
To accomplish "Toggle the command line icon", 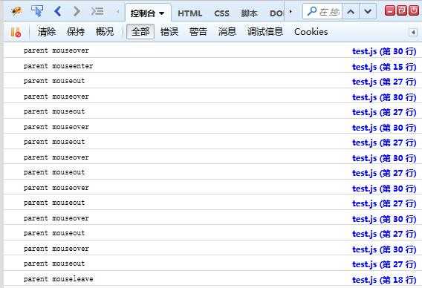I will (x=97, y=11).
